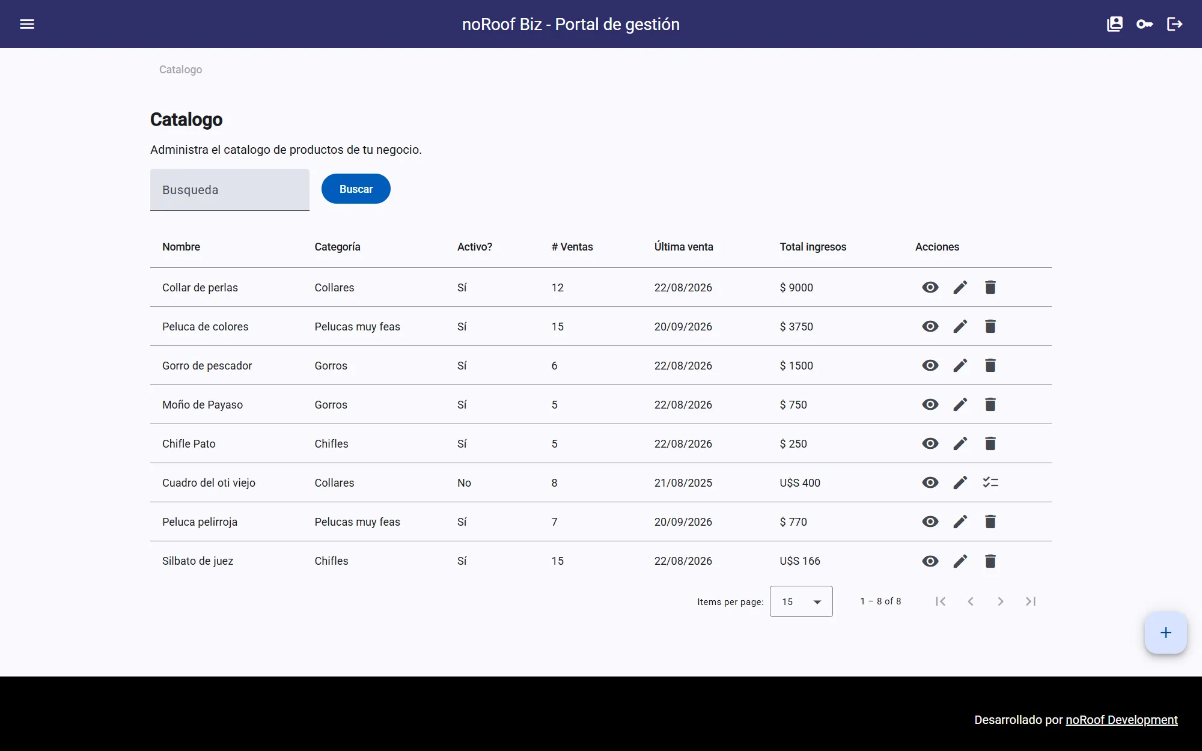View Chifle Pato via eye icon
This screenshot has height=751, width=1202.
tap(930, 443)
